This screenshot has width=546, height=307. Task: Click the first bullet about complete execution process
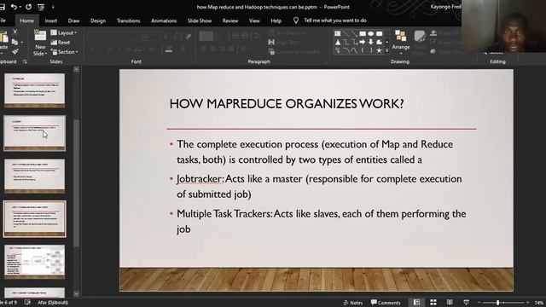coord(315,152)
